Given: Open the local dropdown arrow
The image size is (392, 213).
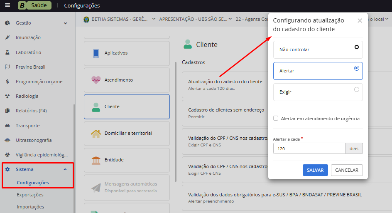Looking at the screenshot, I should 387,19.
